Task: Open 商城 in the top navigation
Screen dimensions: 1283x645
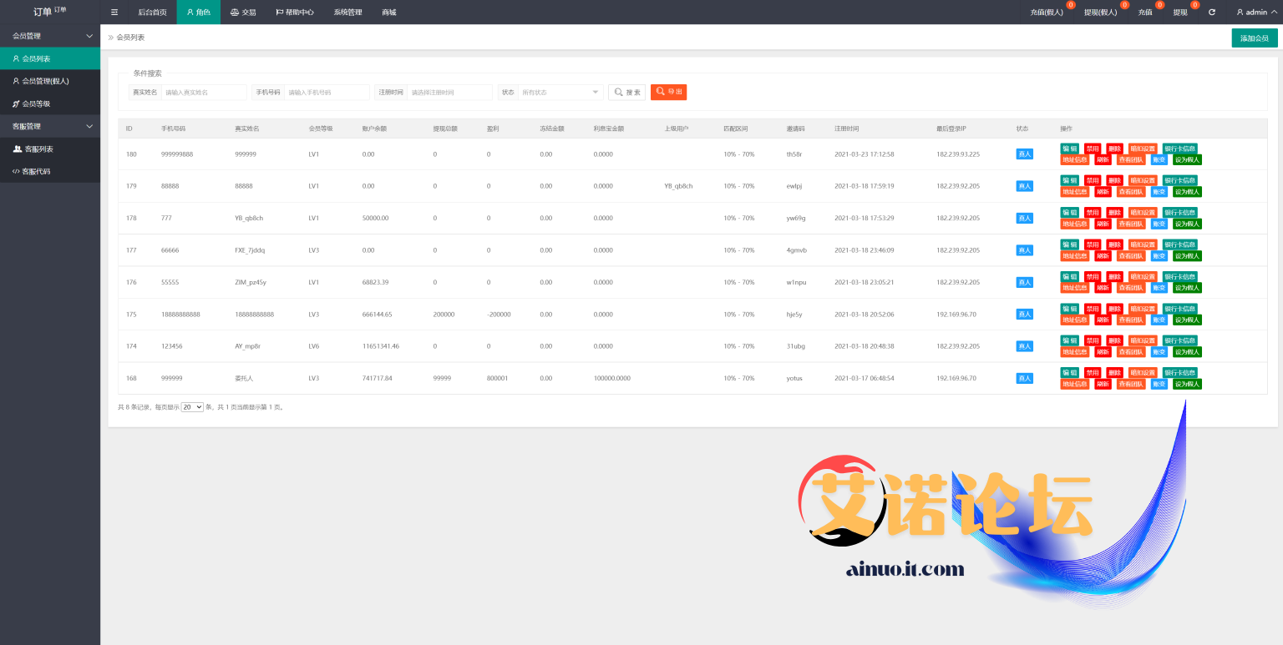Action: coord(389,13)
